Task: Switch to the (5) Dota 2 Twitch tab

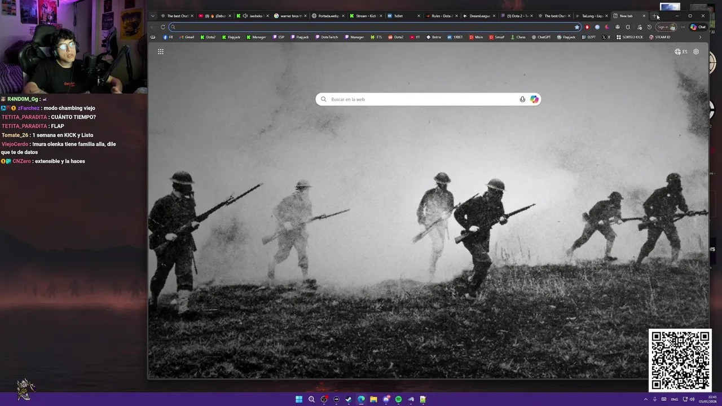Action: point(517,16)
